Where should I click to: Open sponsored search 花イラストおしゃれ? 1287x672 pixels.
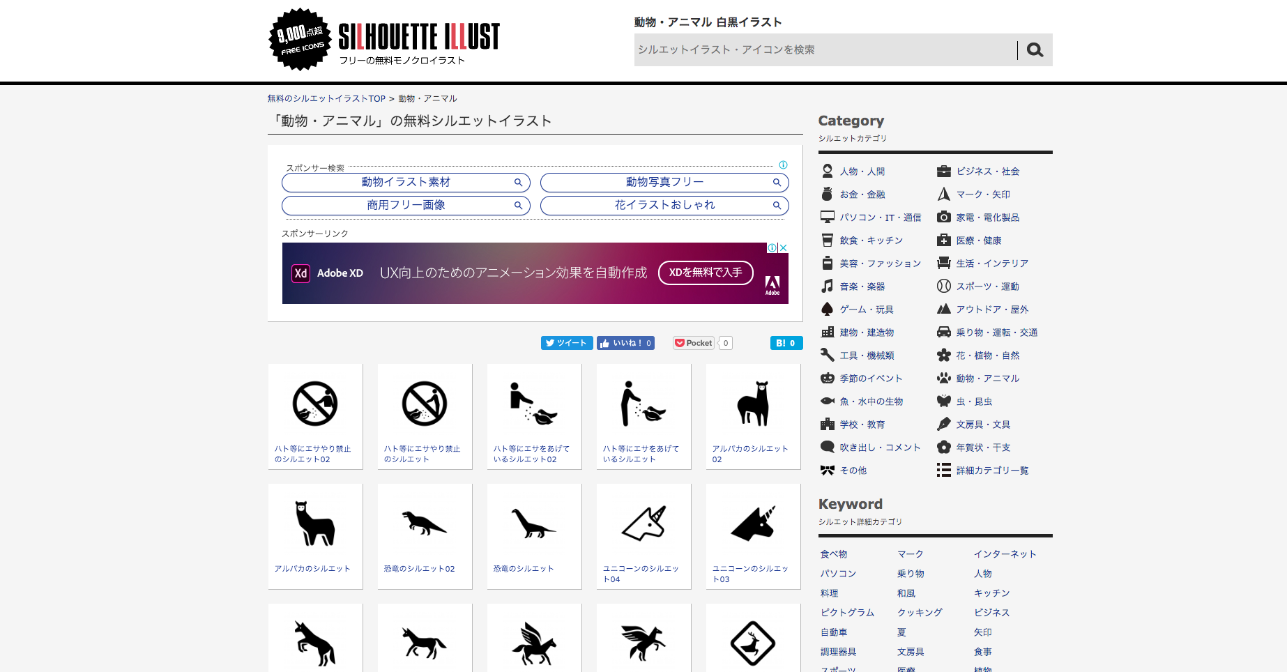coord(664,206)
